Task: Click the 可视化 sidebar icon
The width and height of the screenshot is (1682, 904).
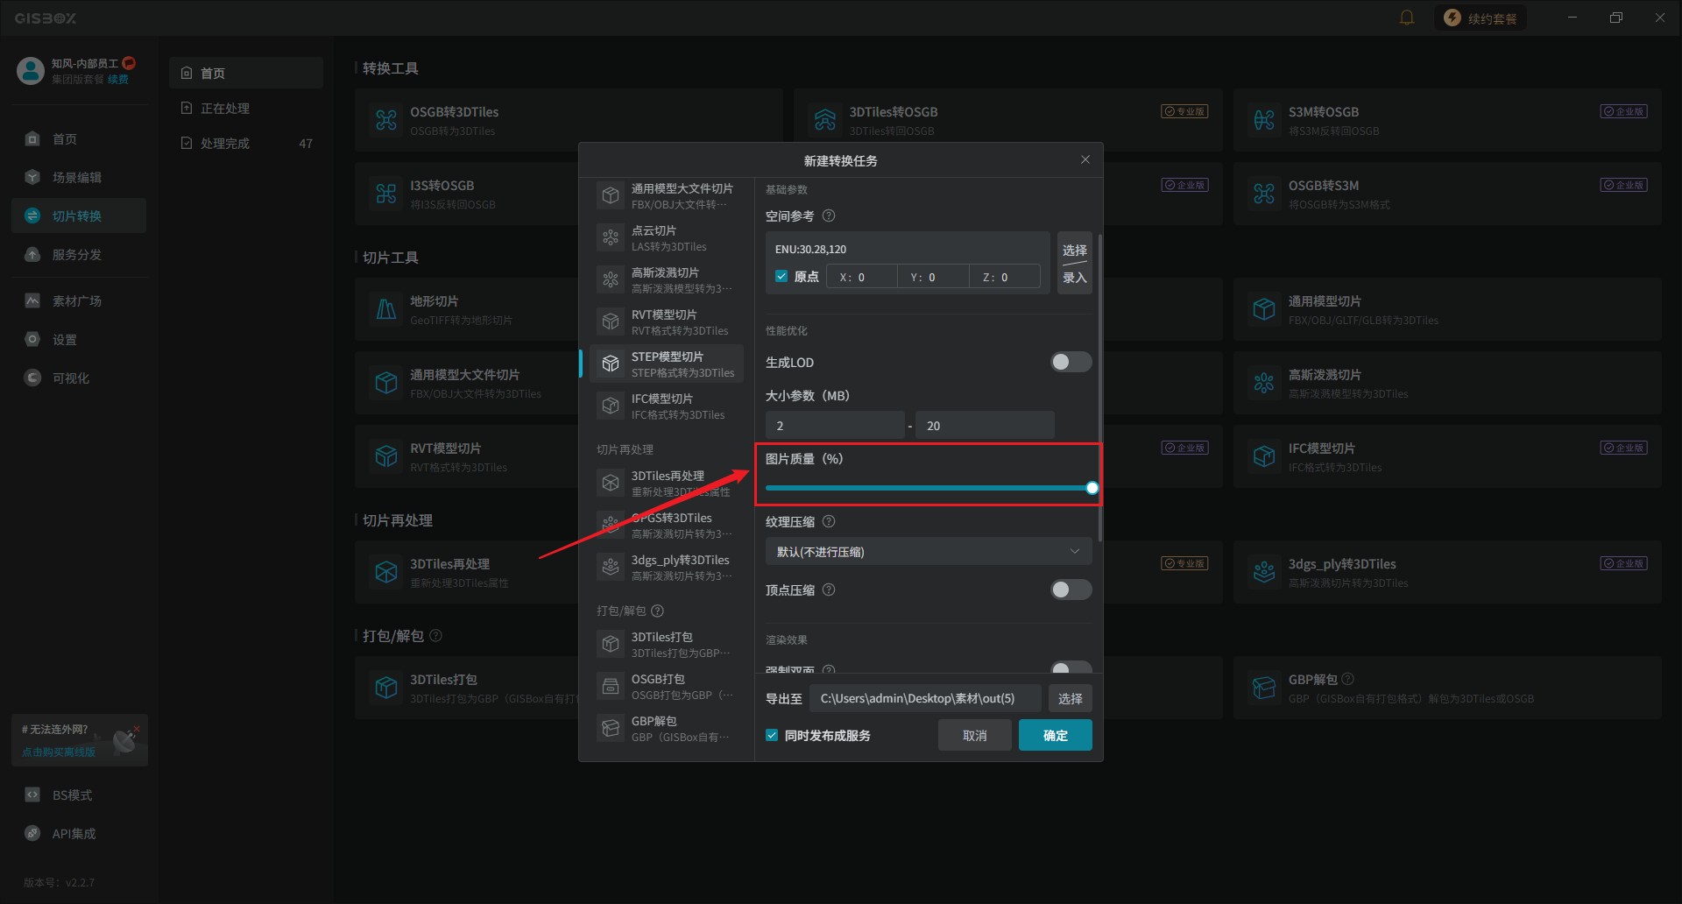Action: pos(32,378)
